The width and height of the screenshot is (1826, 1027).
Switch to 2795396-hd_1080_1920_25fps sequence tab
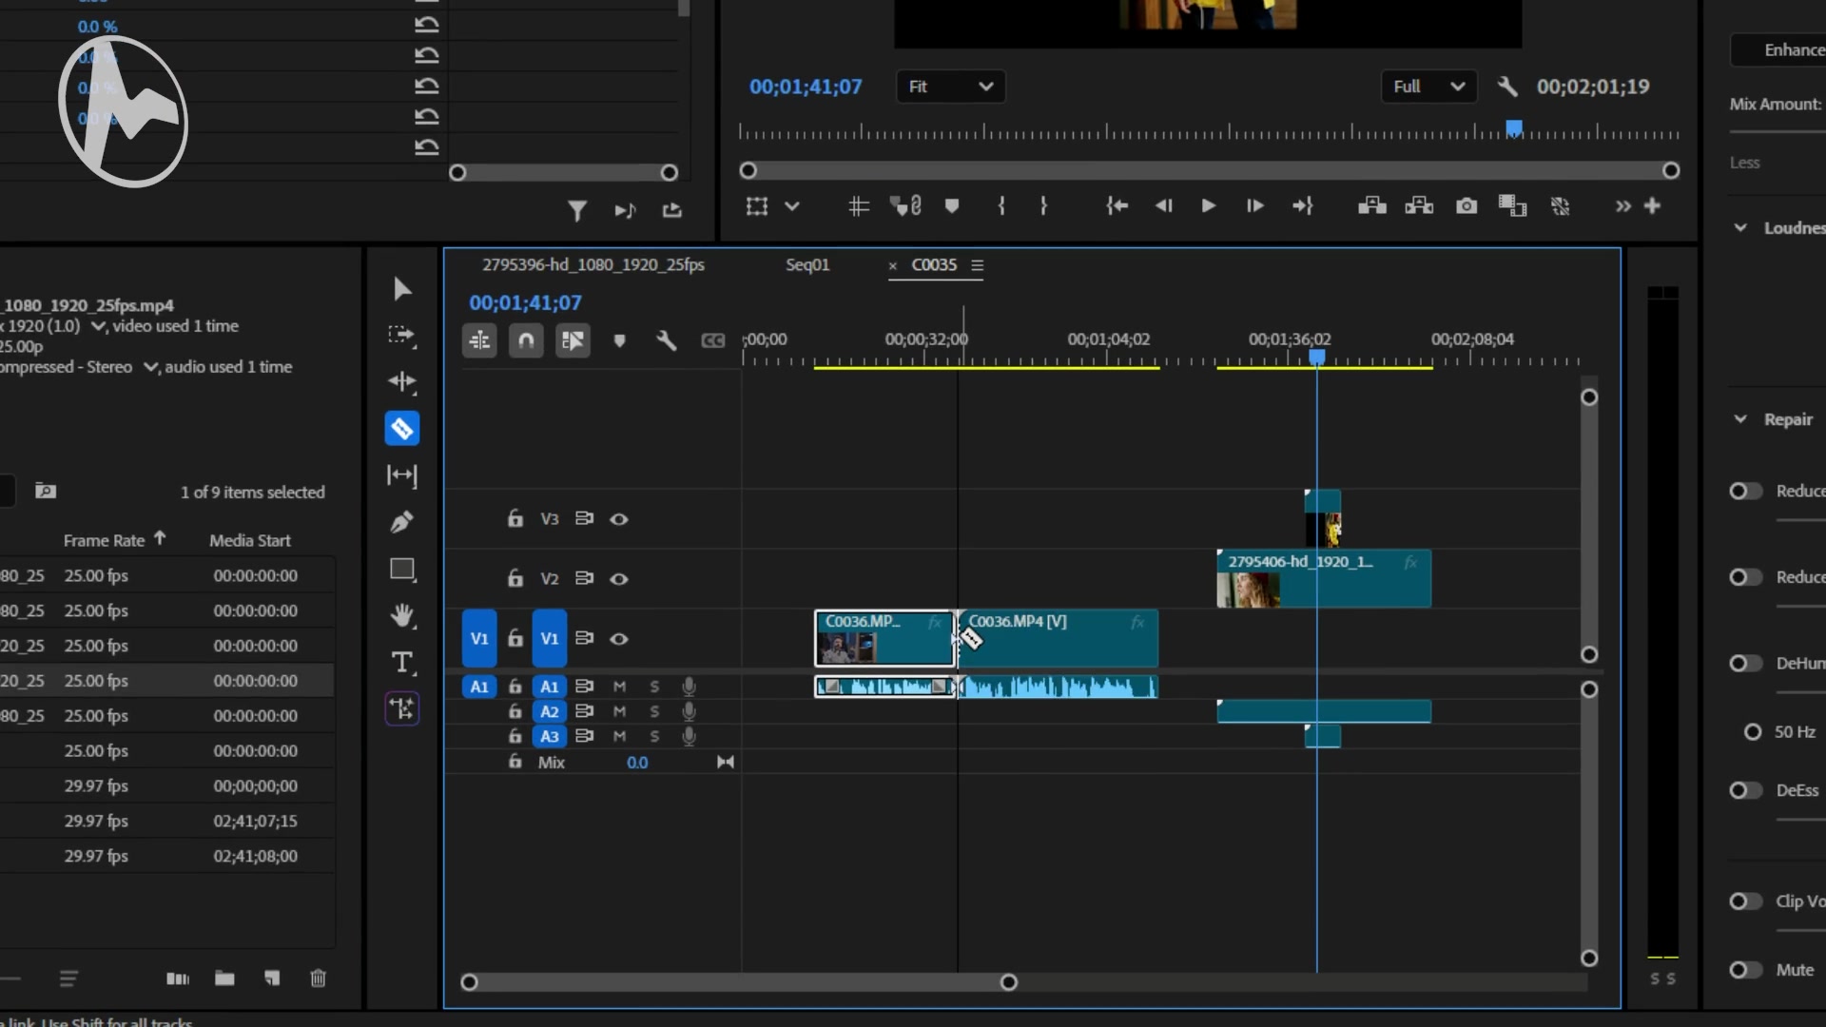[592, 265]
